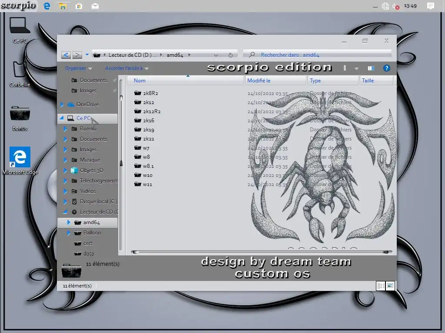
Task: Refresh the amd64 folder view
Action: [230, 55]
